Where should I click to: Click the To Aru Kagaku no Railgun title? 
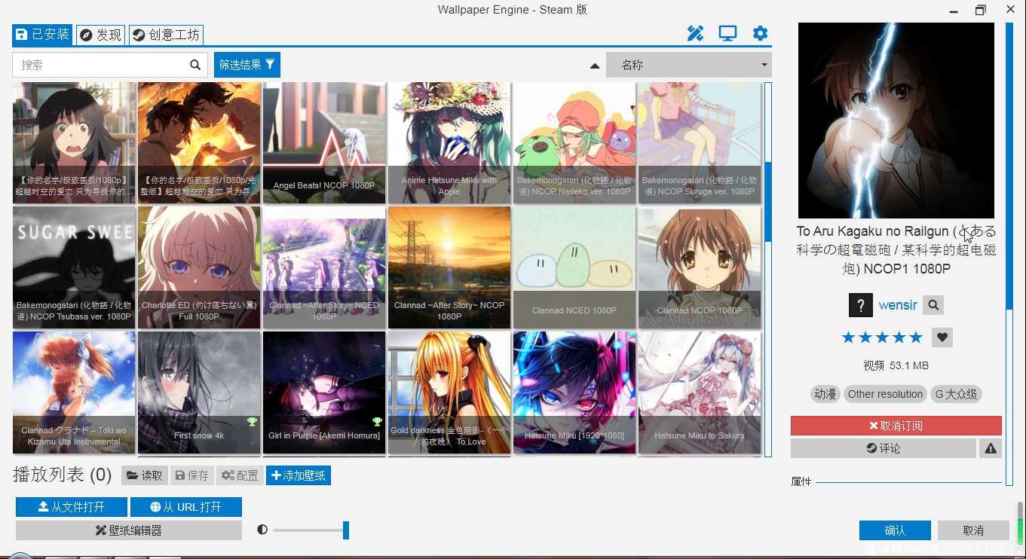(x=896, y=249)
